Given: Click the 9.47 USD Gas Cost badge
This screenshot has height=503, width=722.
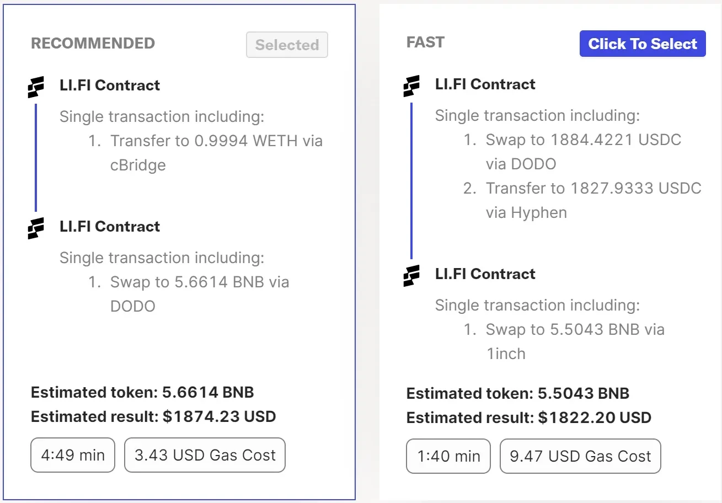Looking at the screenshot, I should coord(580,456).
